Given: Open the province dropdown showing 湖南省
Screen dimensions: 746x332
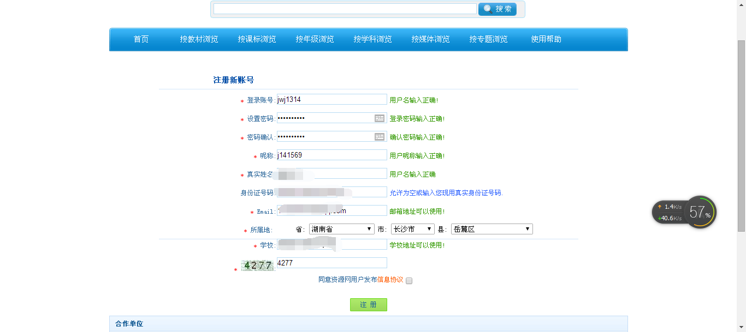Looking at the screenshot, I should [x=341, y=228].
